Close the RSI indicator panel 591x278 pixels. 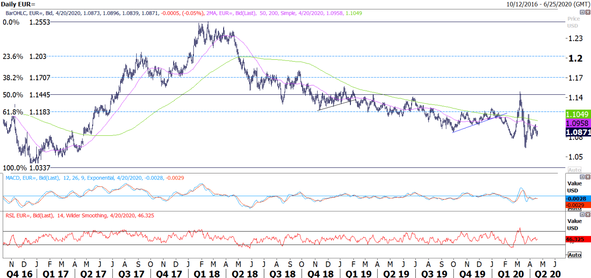click(x=588, y=214)
